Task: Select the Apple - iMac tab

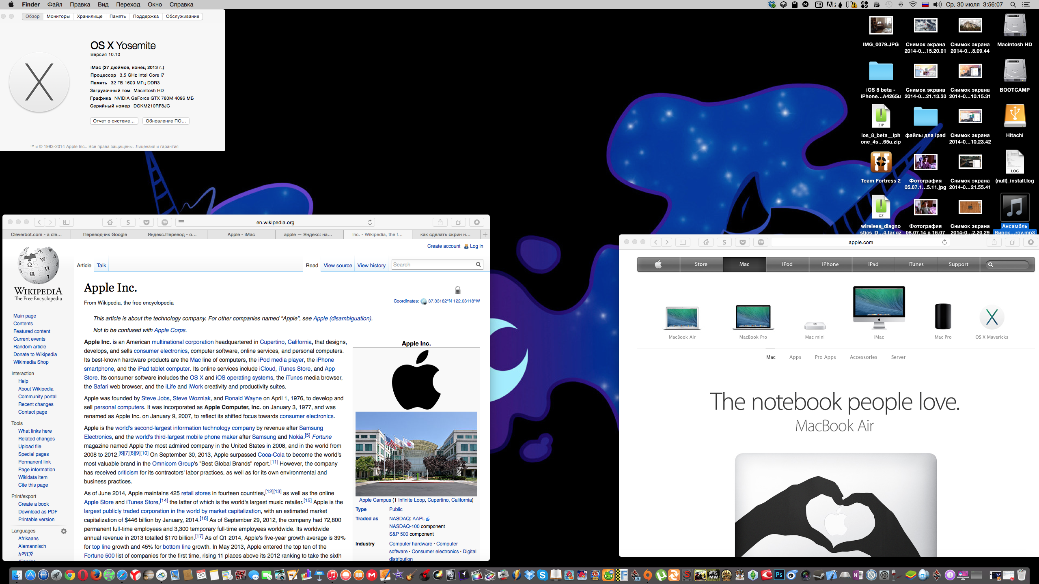Action: pyautogui.click(x=241, y=234)
